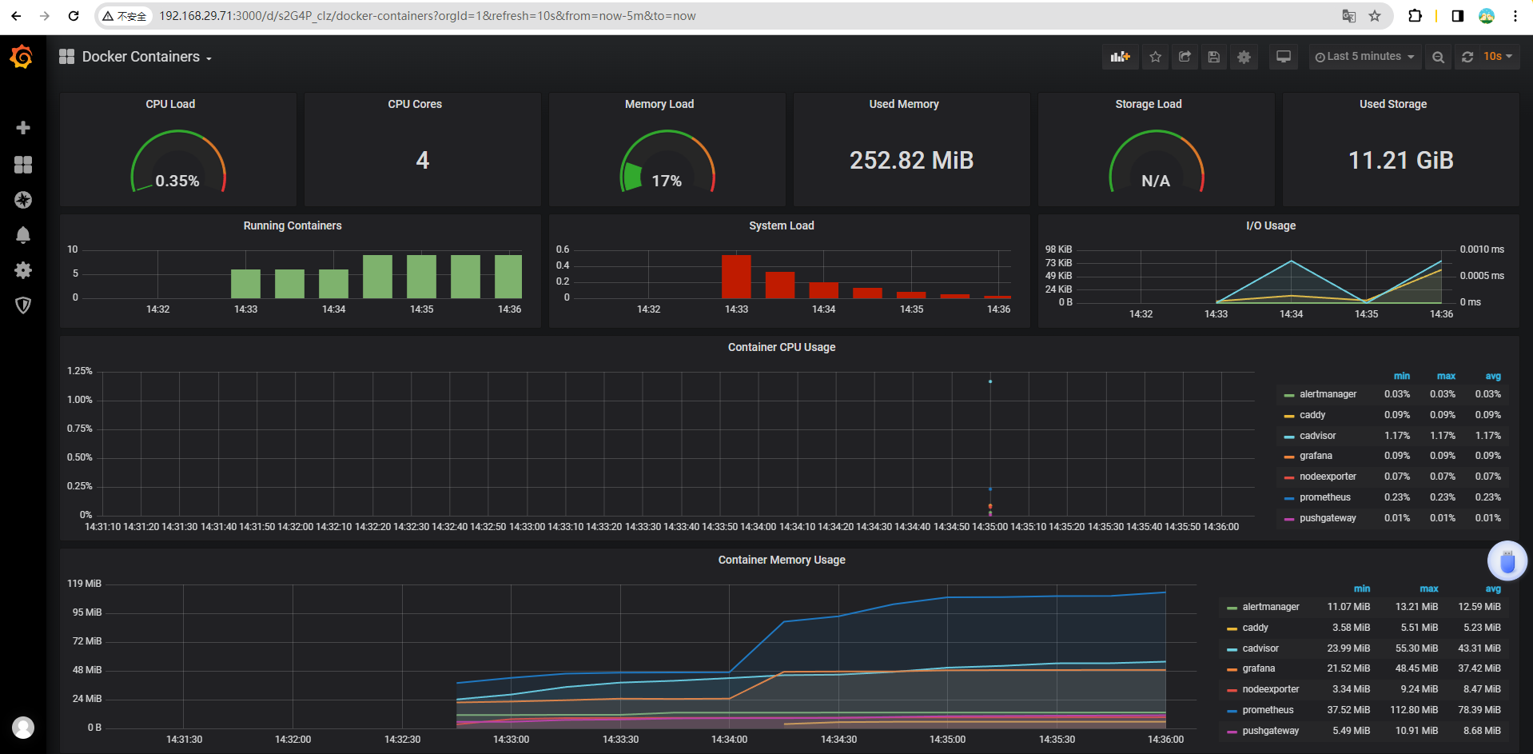This screenshot has height=754, width=1533.
Task: Open the Dashboards icon in sidebar
Action: (x=23, y=165)
